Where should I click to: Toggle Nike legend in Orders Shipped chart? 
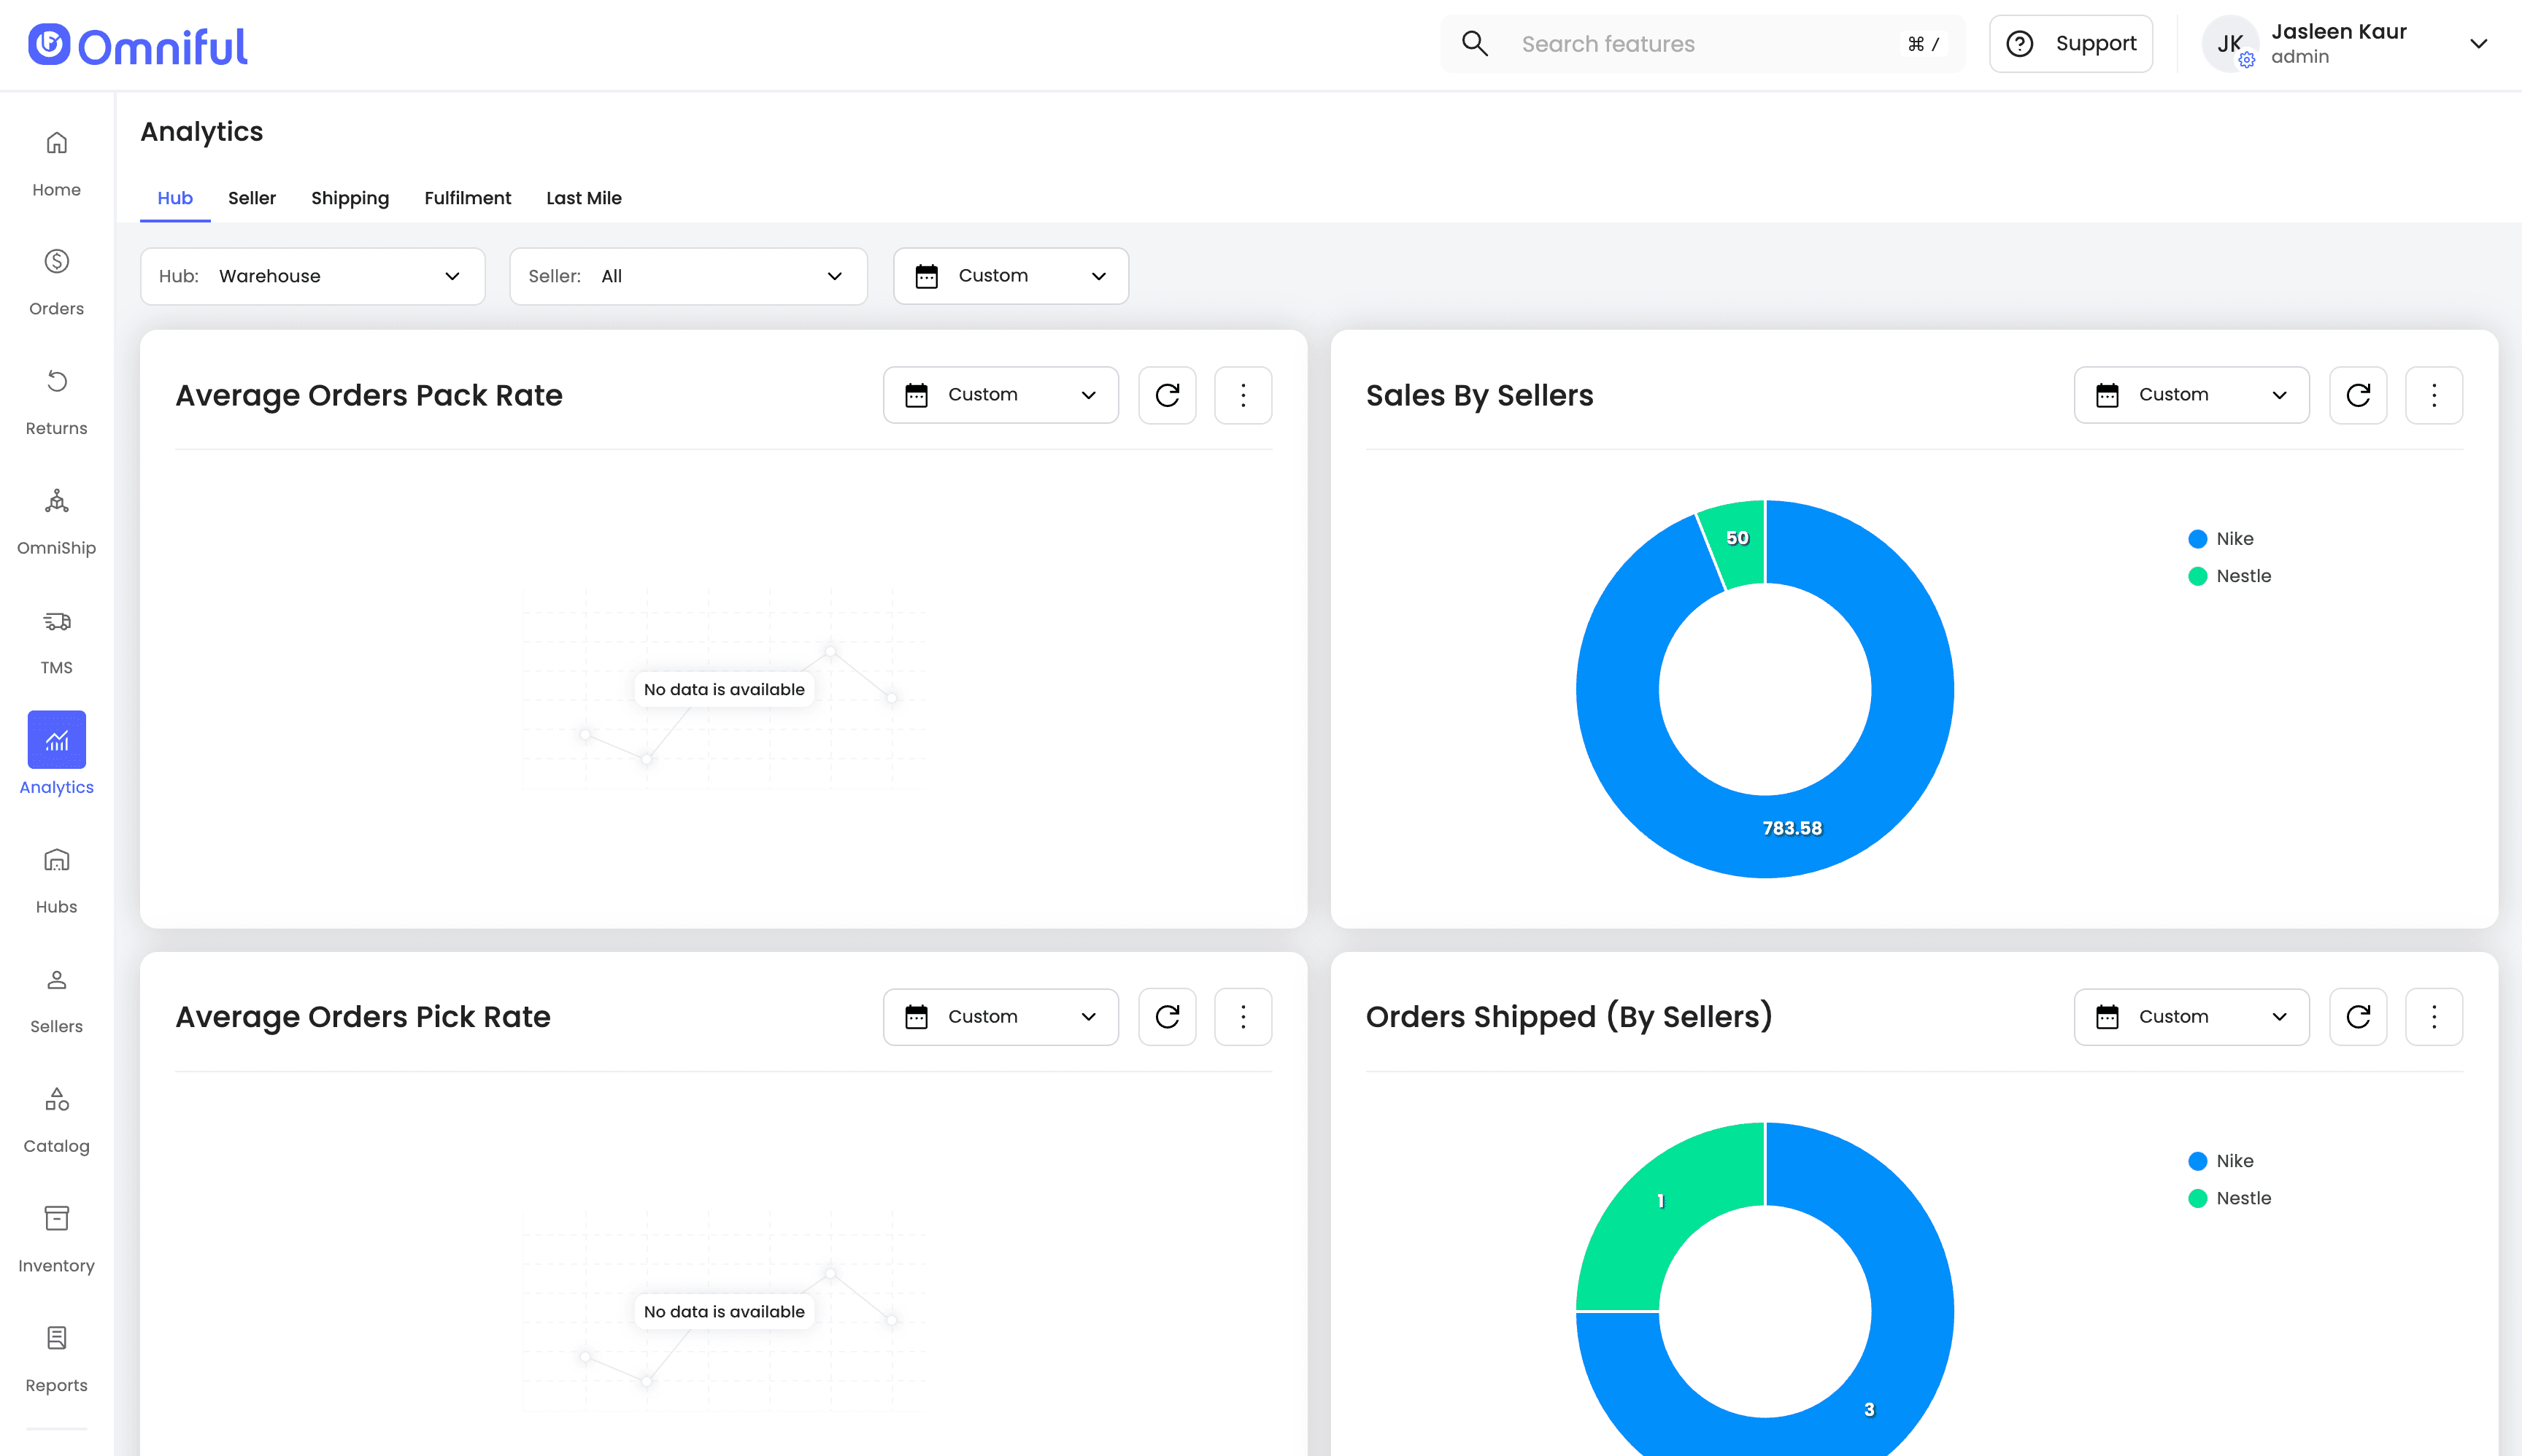click(x=2221, y=1161)
